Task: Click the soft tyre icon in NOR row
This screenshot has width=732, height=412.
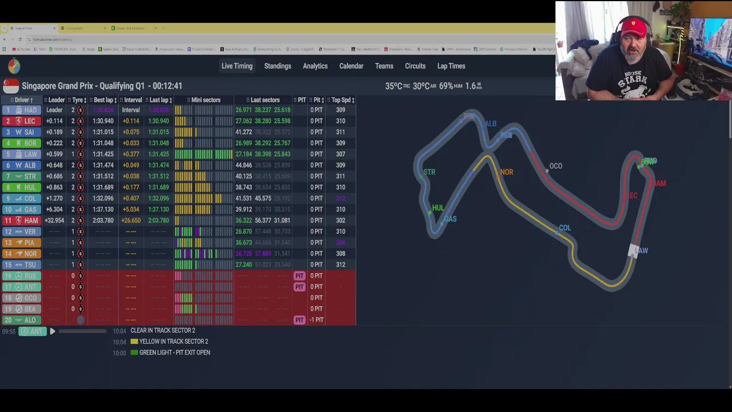Action: point(81,253)
